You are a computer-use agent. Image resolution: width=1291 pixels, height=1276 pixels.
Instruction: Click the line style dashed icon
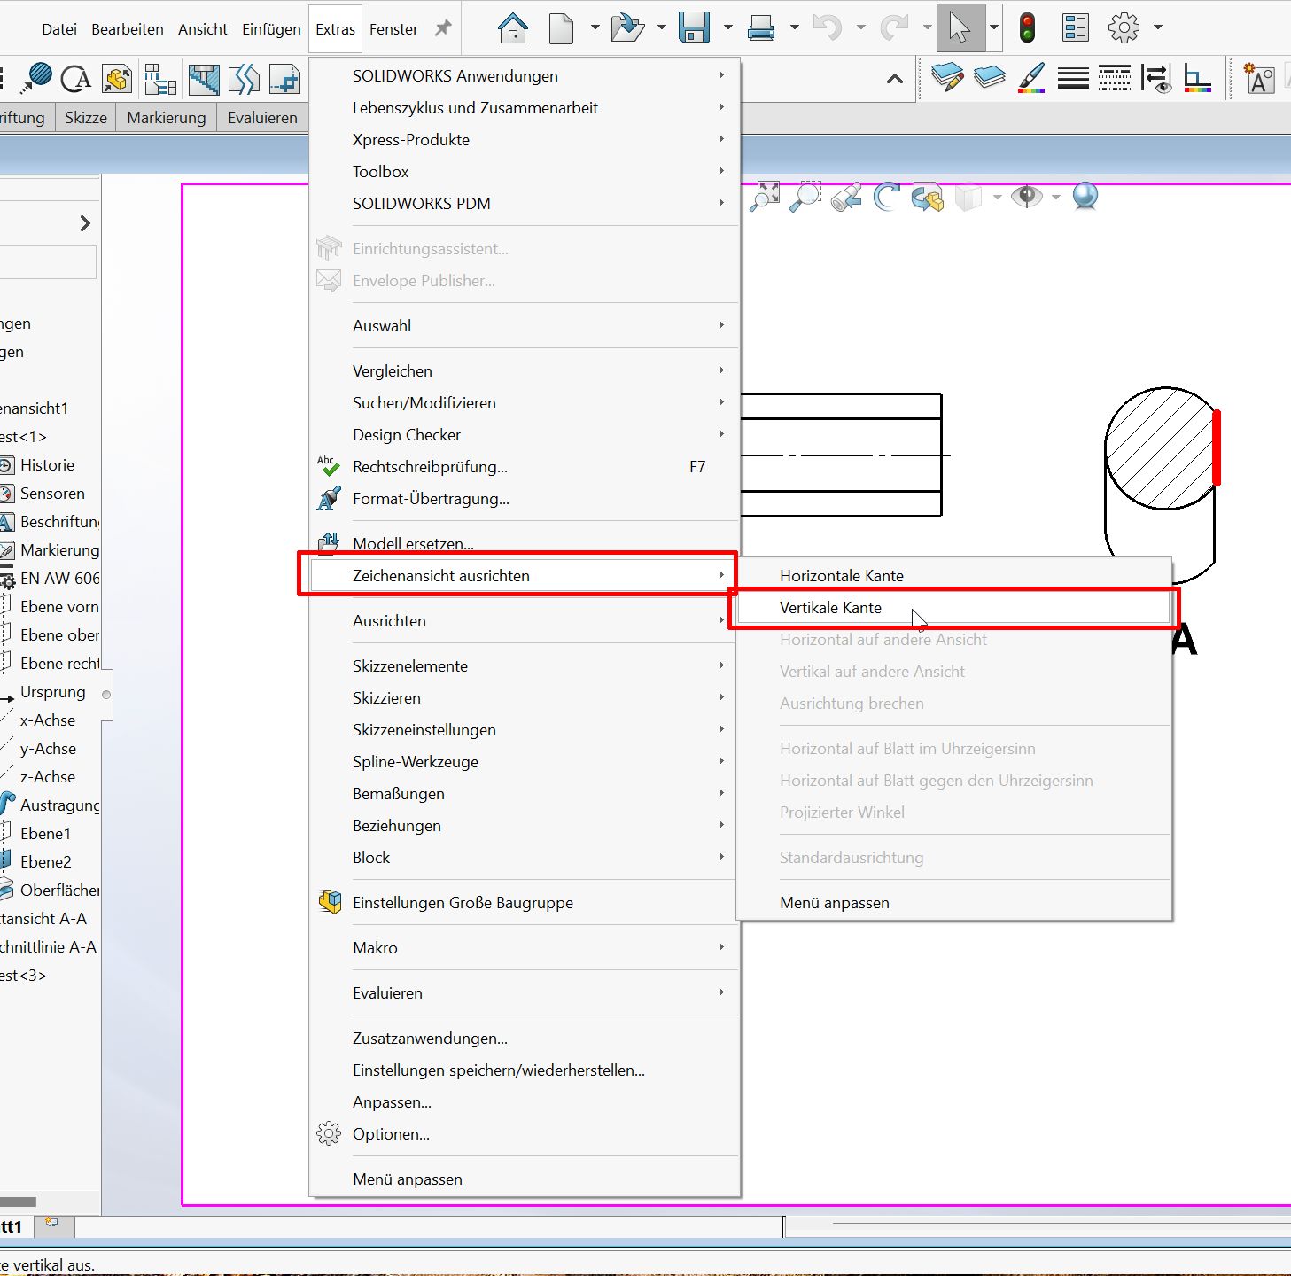[1114, 79]
